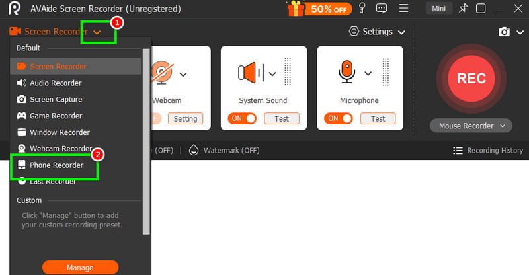The height and width of the screenshot is (275, 529).
Task: Click the System Sound speaker icon
Action: [x=251, y=73]
